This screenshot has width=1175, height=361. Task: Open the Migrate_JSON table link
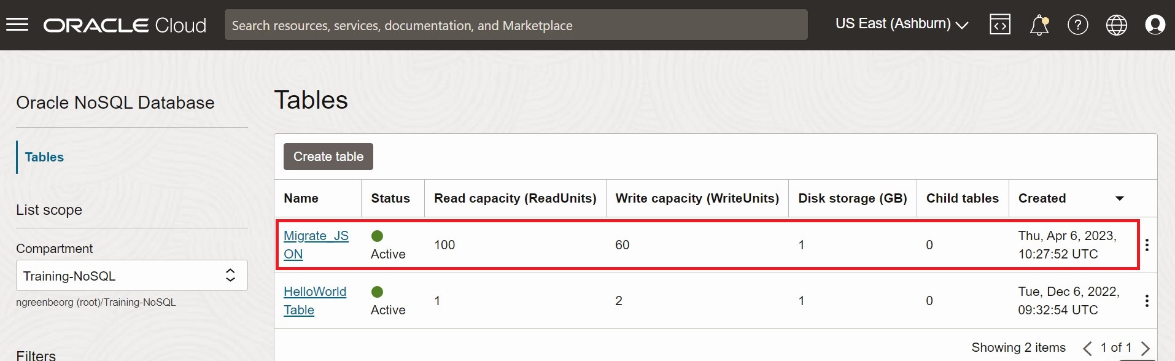316,245
